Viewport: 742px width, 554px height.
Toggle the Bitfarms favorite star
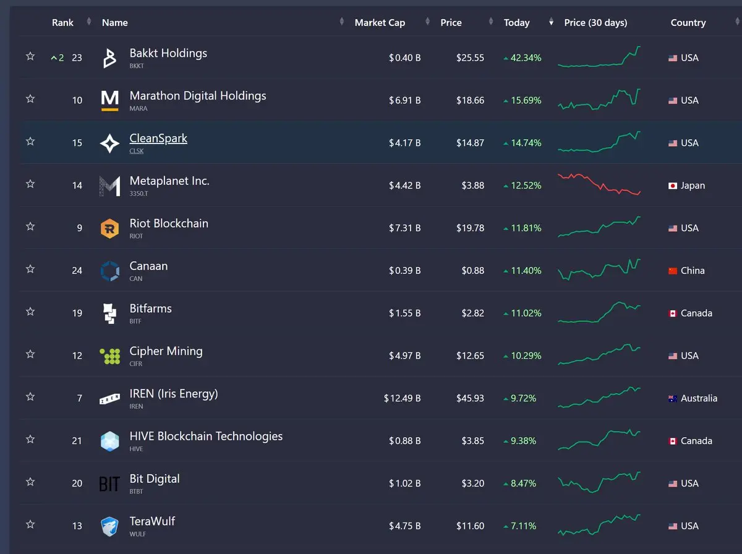click(x=30, y=312)
